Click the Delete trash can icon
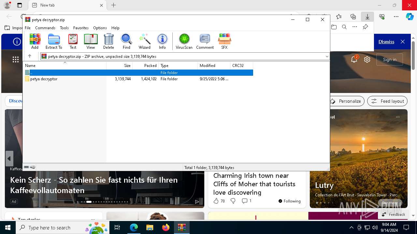This screenshot has height=234, width=417. [108, 41]
